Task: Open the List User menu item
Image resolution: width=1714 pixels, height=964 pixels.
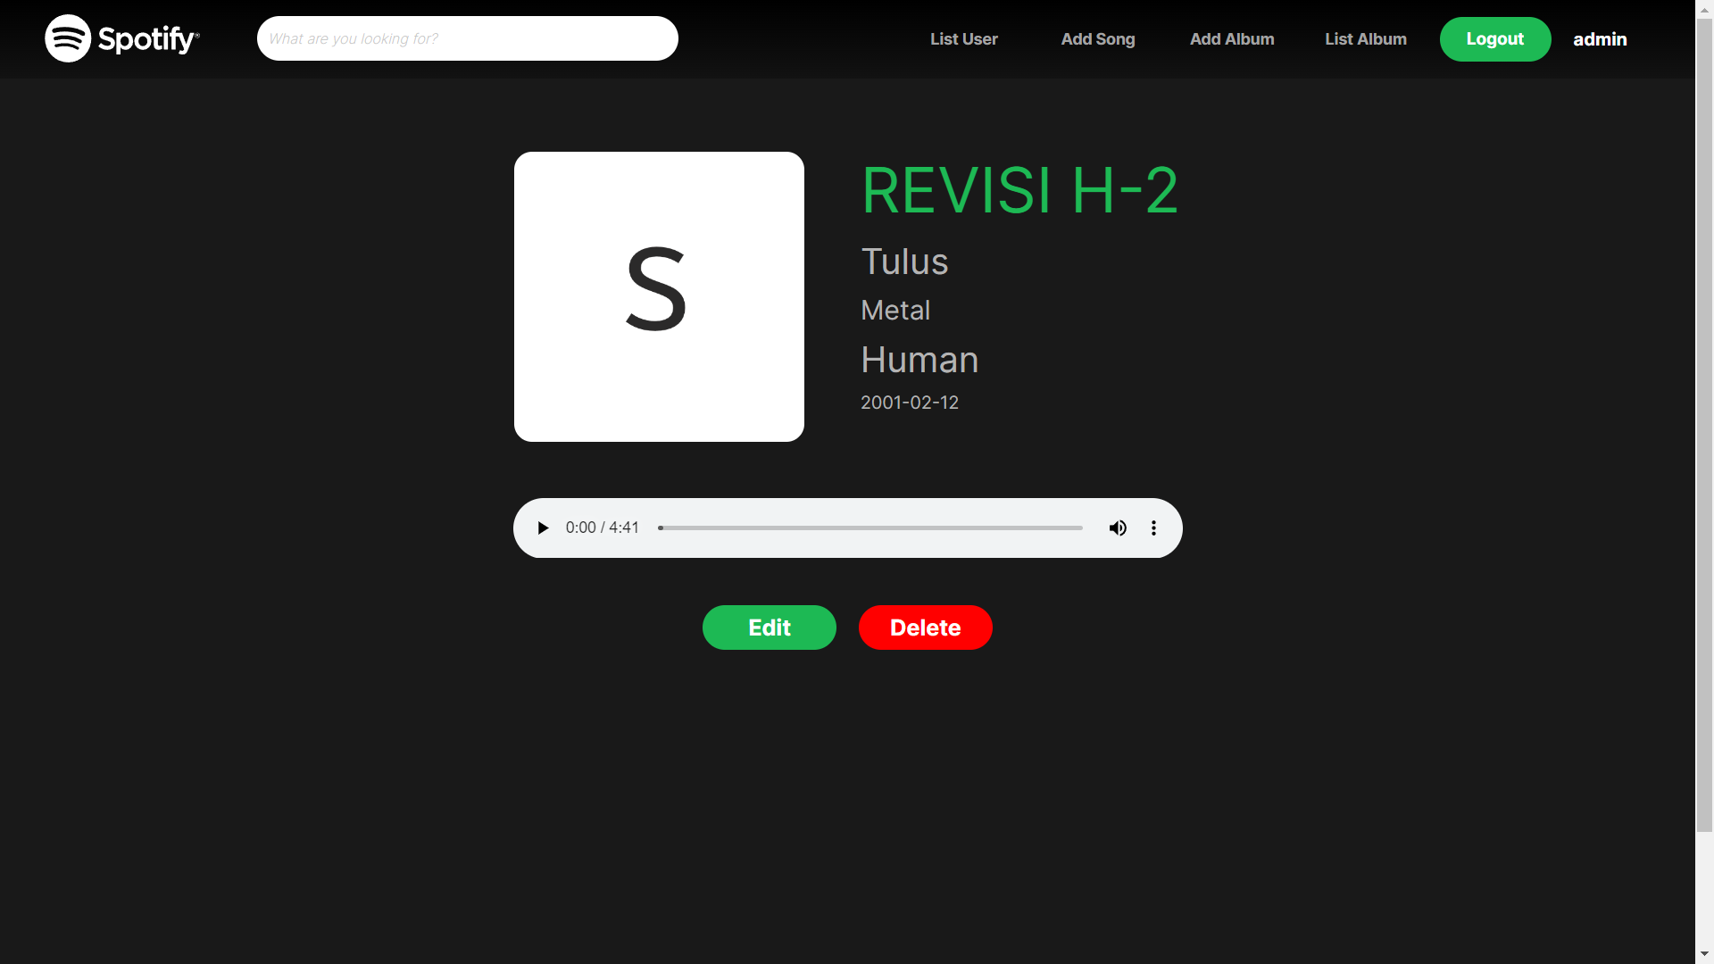Action: tap(963, 39)
